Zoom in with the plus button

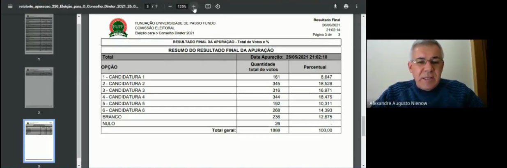(194, 7)
